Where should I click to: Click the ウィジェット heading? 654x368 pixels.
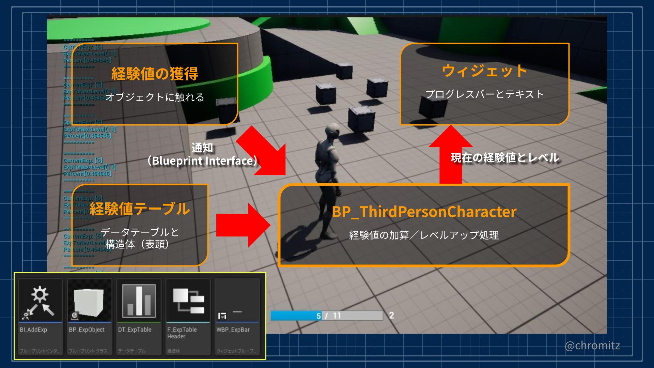(x=484, y=71)
